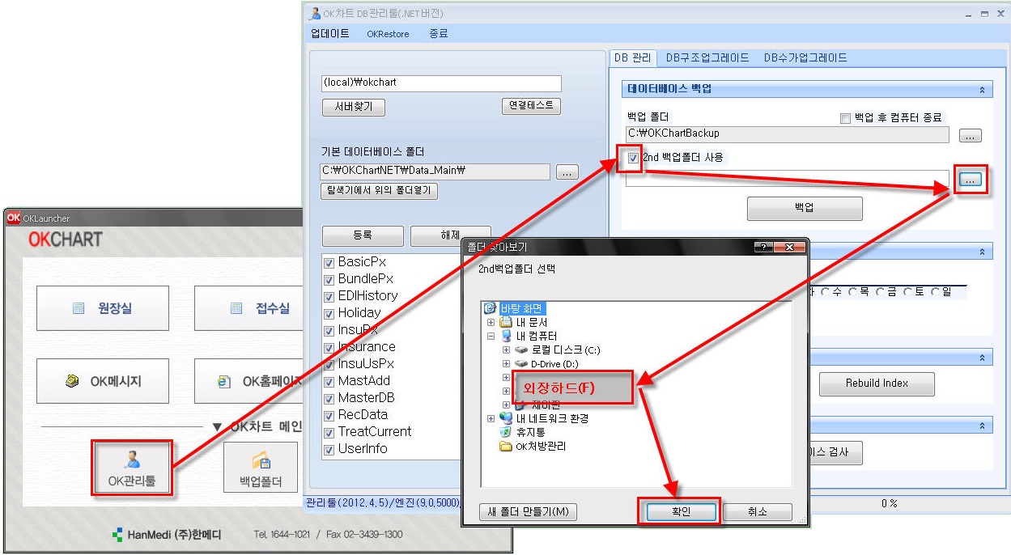The width and height of the screenshot is (1011, 555).
Task: Select 내 네트워크 환경 icon in tree
Action: (506, 418)
